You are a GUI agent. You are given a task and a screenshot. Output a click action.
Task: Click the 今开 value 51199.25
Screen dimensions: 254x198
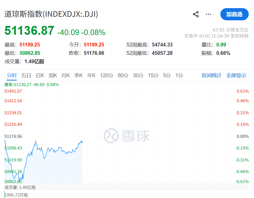[94, 45]
